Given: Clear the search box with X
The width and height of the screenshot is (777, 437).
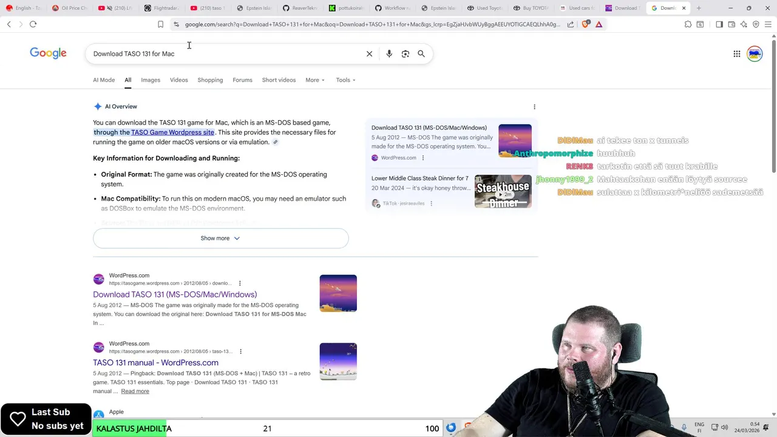Looking at the screenshot, I should pos(369,53).
